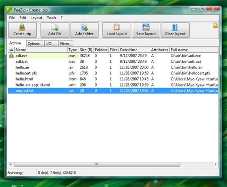Sort by the Type column header
The image size is (227, 187).
coord(73,50)
